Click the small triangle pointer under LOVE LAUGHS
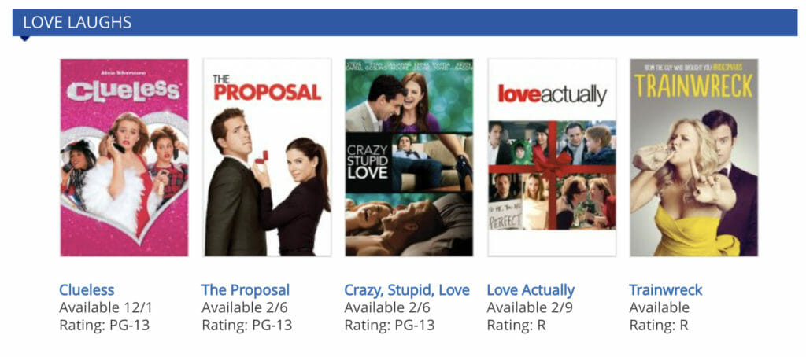This screenshot has width=806, height=357. click(x=24, y=39)
